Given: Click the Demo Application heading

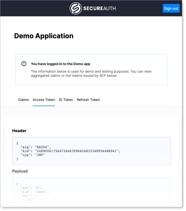Looking at the screenshot, I should coord(44,36).
